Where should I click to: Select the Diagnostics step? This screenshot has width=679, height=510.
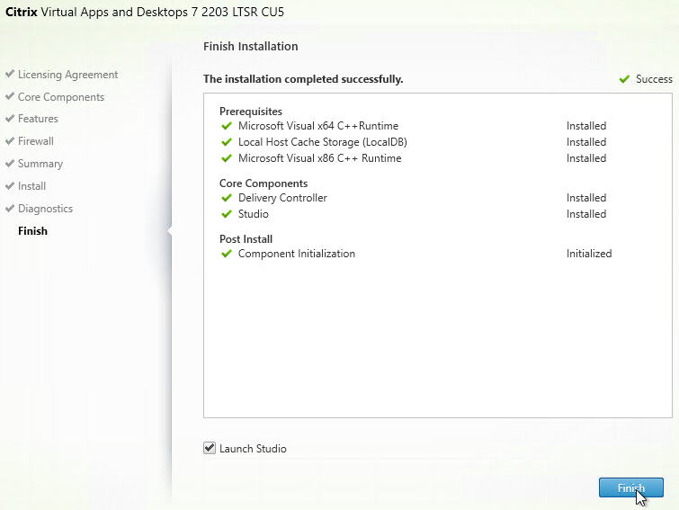(x=45, y=209)
